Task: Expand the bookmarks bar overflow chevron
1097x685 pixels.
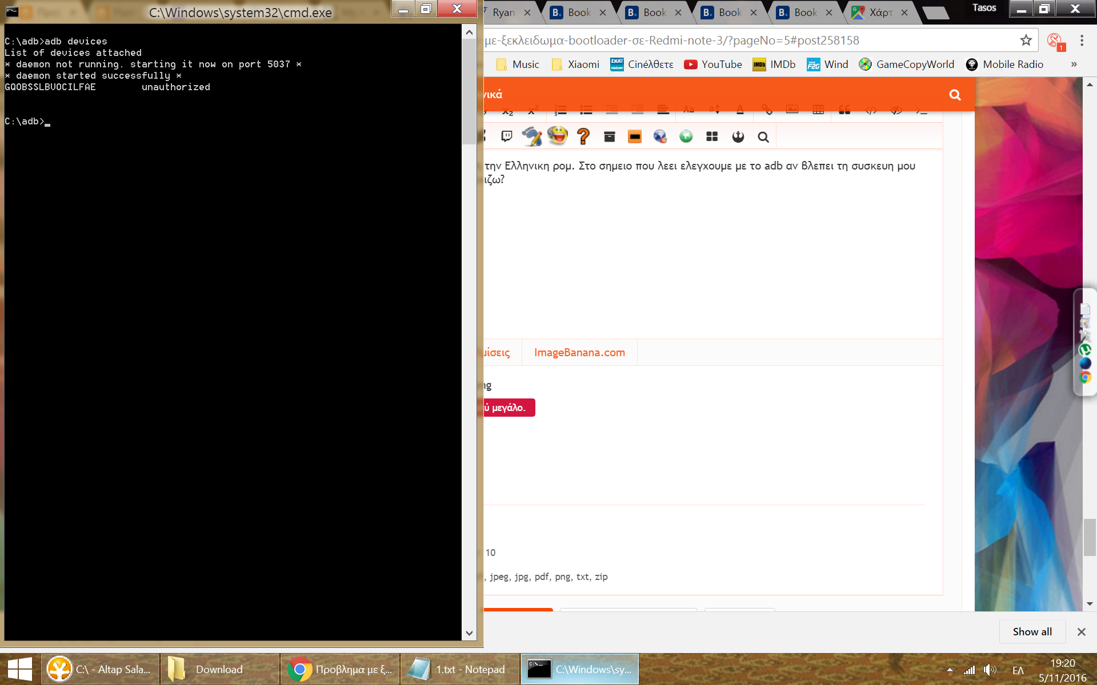Action: coord(1074,65)
